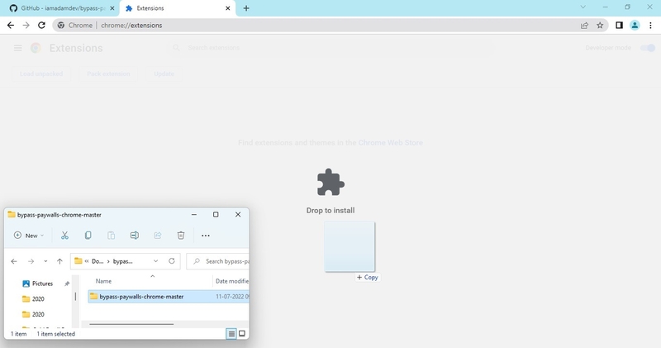Click Load unpacked button
This screenshot has width=661, height=348.
click(41, 74)
